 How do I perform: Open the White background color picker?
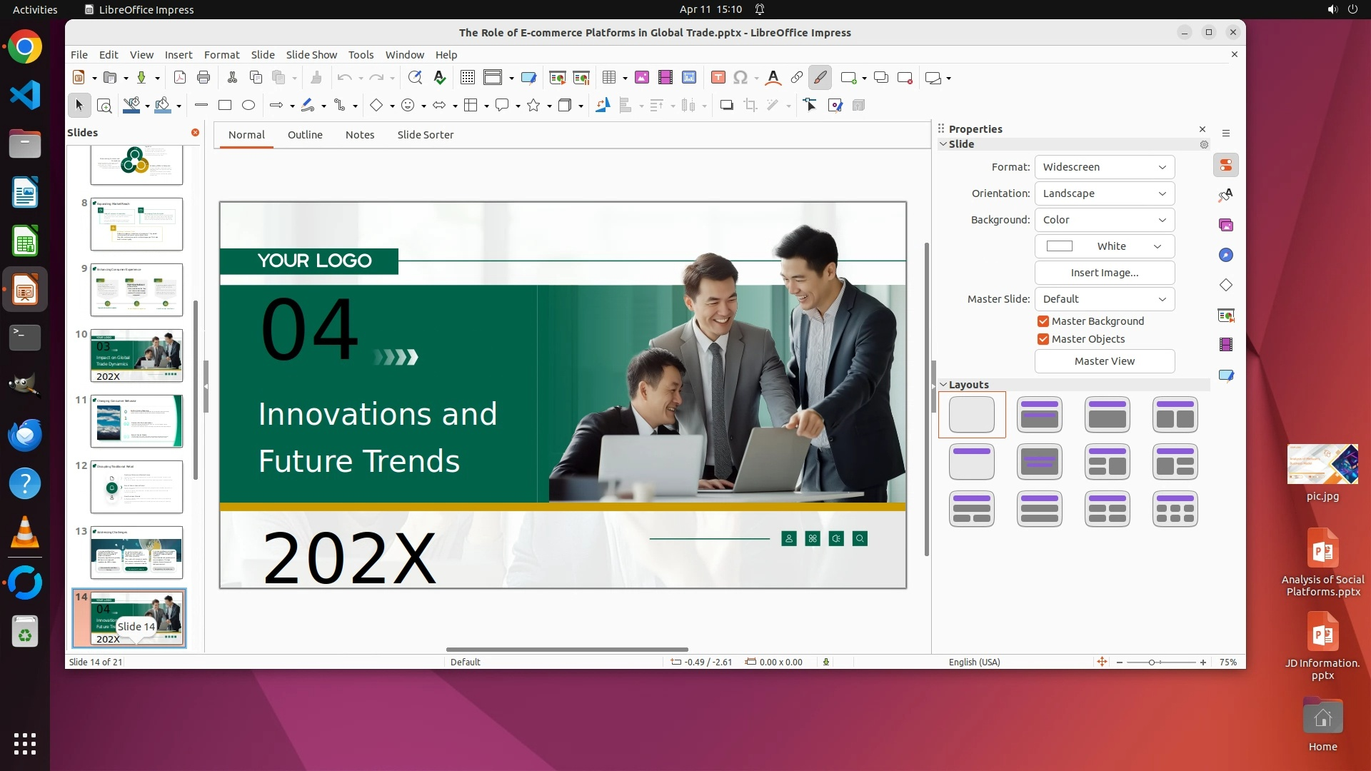[1104, 246]
